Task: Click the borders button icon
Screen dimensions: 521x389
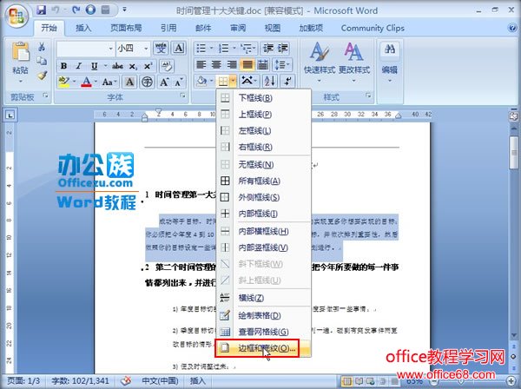Action: click(x=223, y=81)
